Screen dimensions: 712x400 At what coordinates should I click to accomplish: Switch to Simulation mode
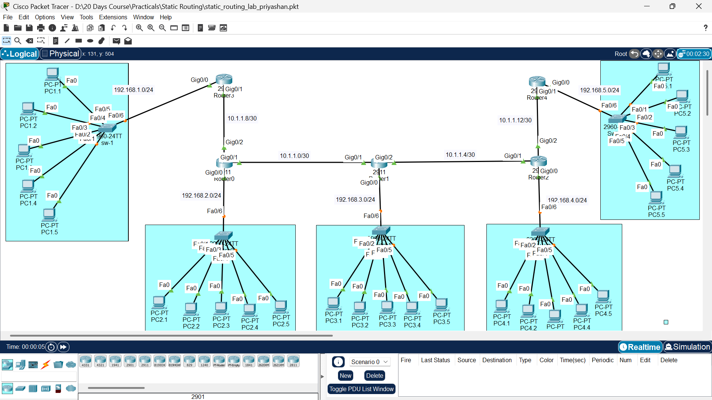coord(687,347)
